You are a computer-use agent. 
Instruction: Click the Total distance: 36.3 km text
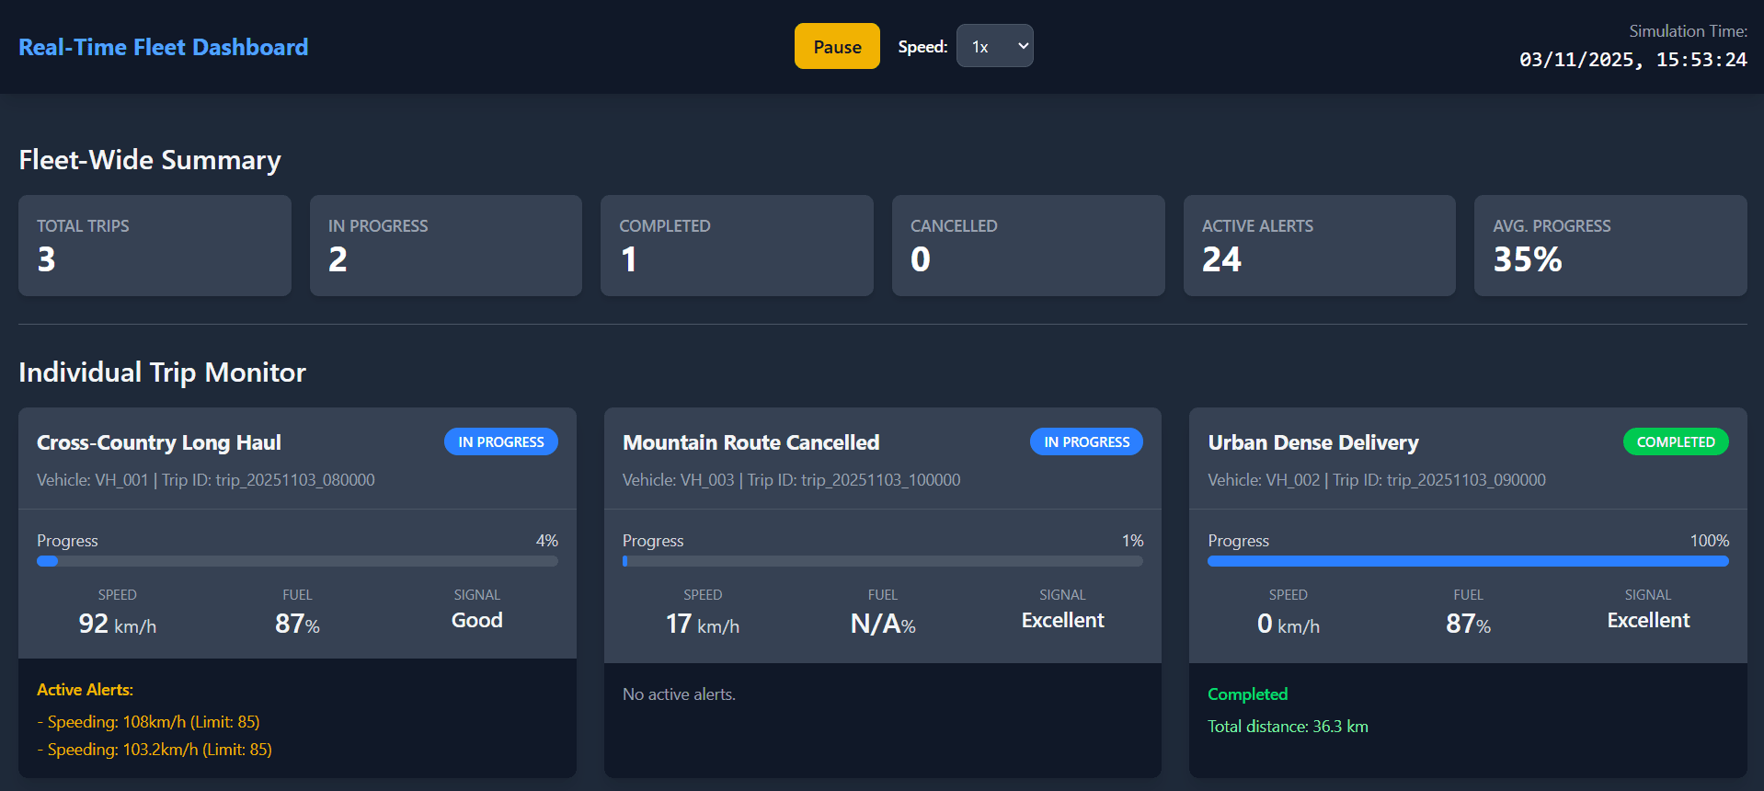click(x=1288, y=727)
